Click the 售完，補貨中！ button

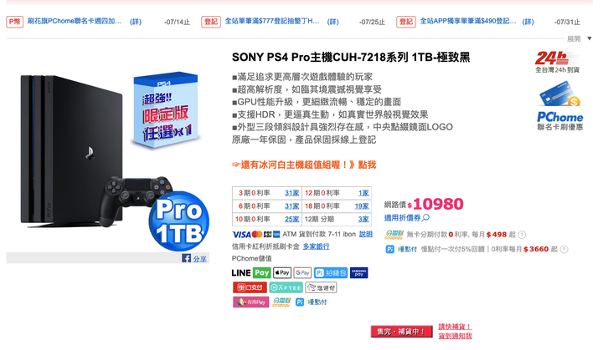coord(401,332)
